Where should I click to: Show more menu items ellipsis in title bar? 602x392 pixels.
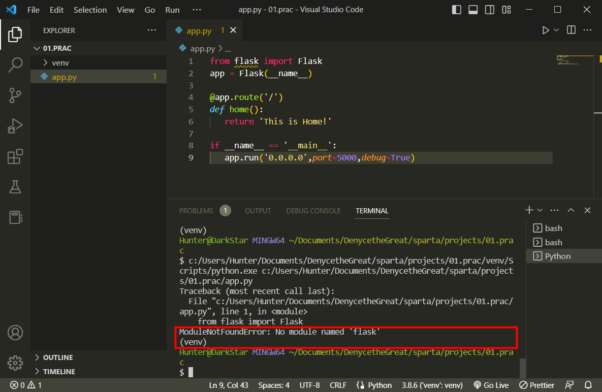click(197, 10)
